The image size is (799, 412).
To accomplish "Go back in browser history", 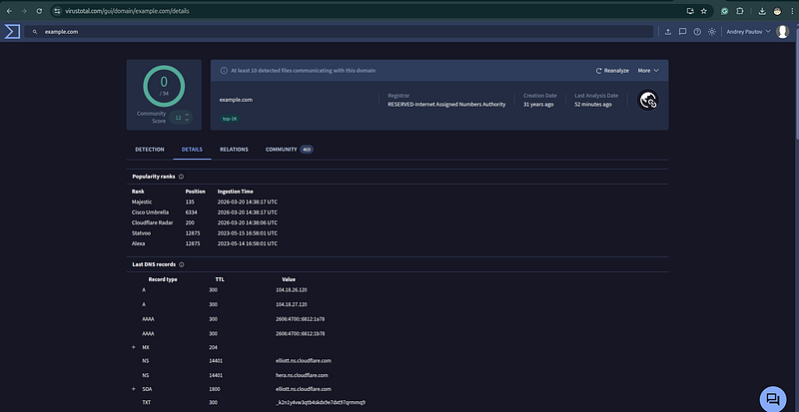I will point(9,11).
